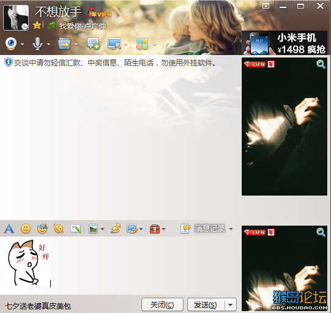The height and width of the screenshot is (313, 331).
Task: Open the handwriting input icon
Action: (x=76, y=229)
